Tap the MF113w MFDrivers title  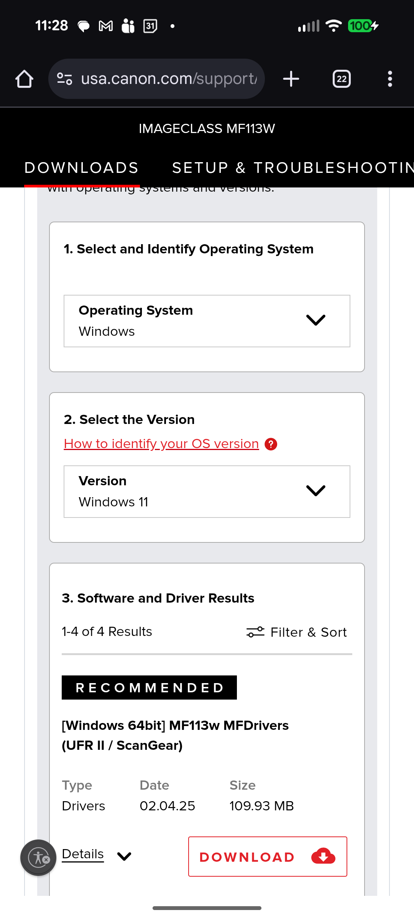(x=175, y=735)
